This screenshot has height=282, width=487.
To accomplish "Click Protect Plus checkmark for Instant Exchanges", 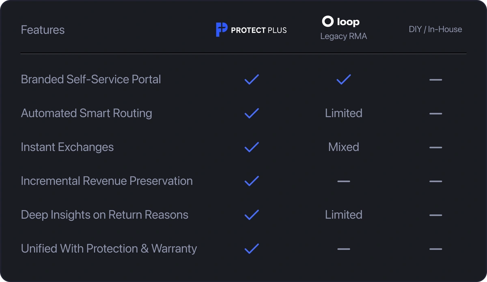I will [252, 147].
